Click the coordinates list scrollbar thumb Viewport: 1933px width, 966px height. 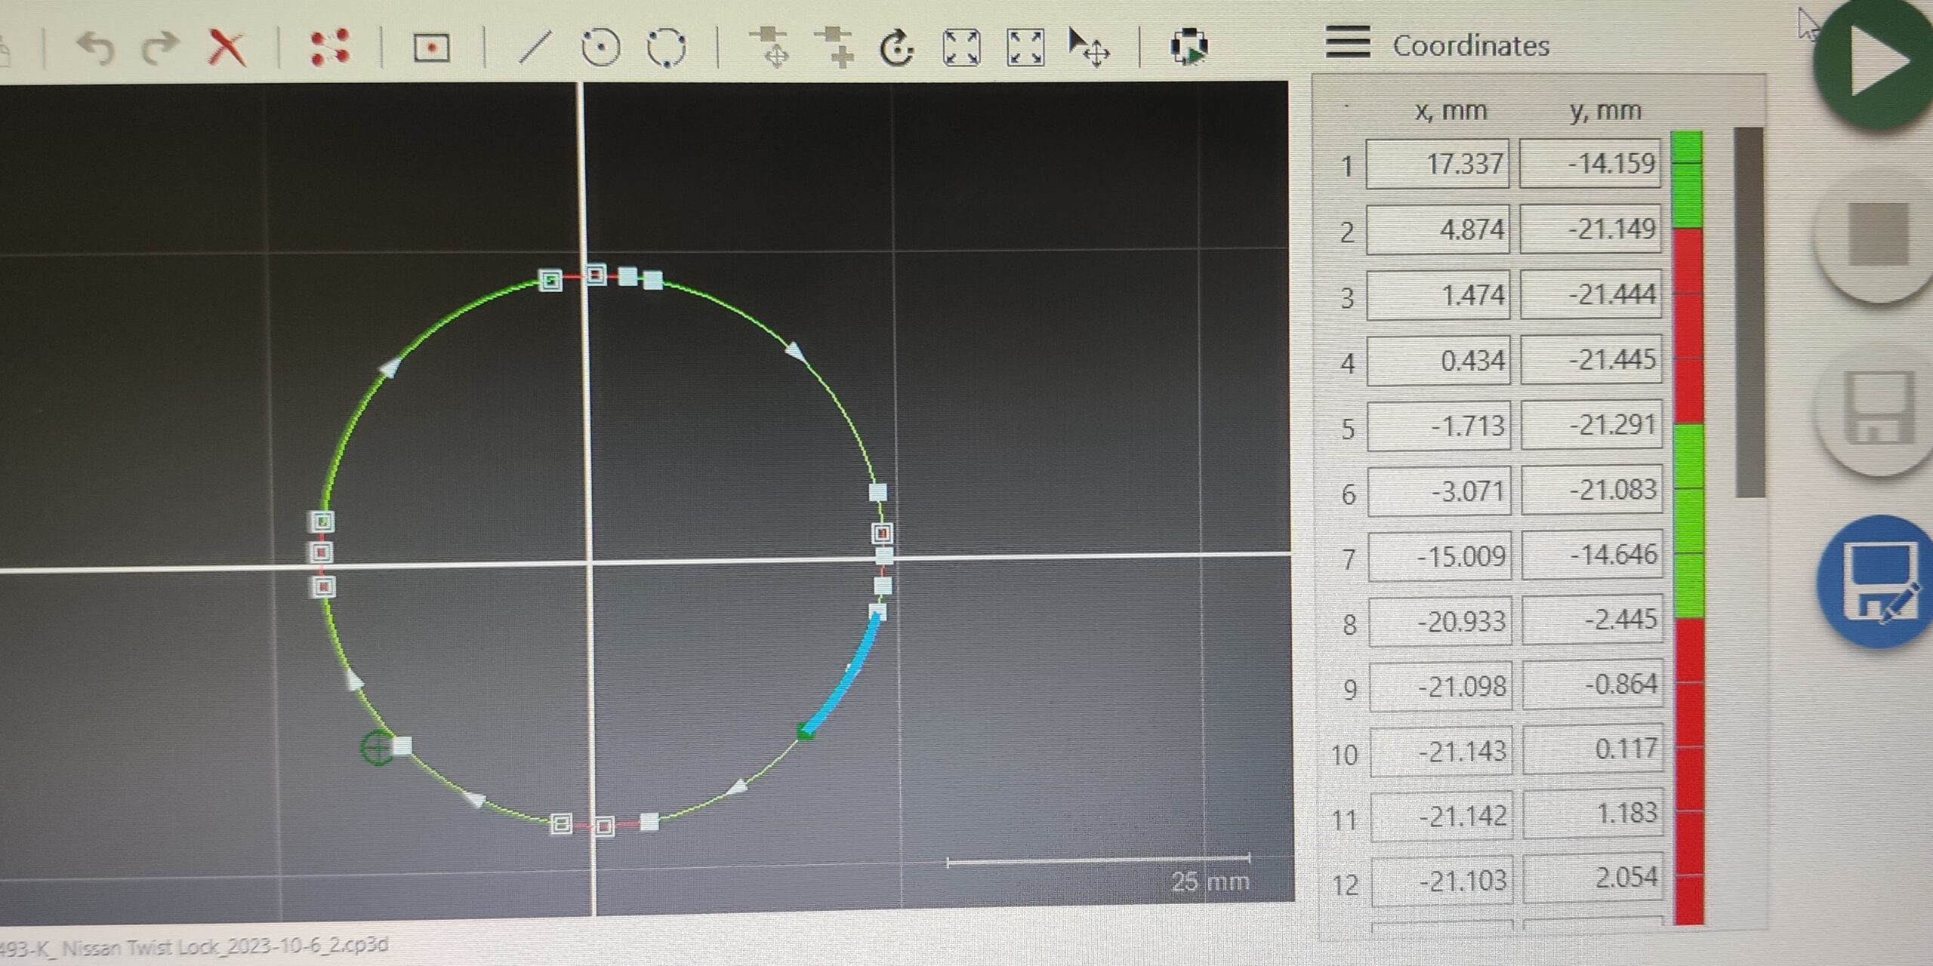pos(1749,311)
